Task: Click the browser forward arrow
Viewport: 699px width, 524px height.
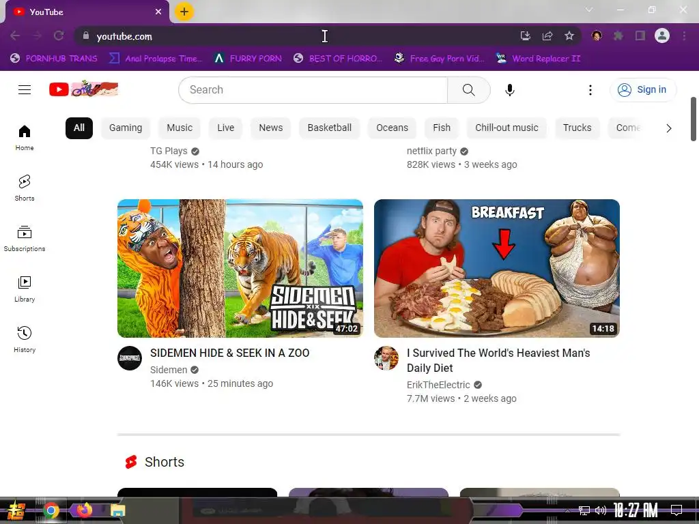Action: pos(37,35)
